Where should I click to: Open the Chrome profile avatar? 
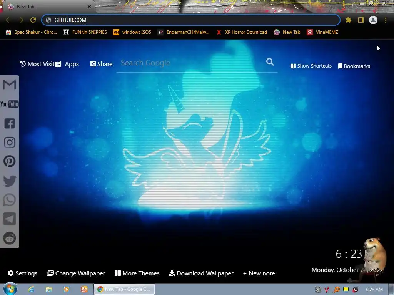[x=373, y=20]
